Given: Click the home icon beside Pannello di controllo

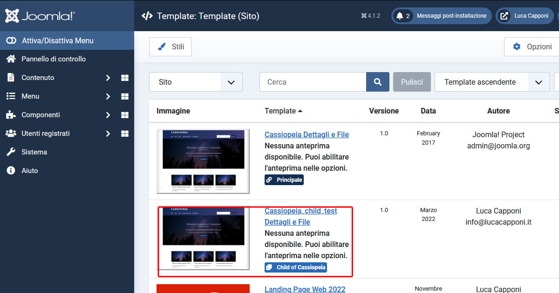Looking at the screenshot, I should (x=11, y=59).
